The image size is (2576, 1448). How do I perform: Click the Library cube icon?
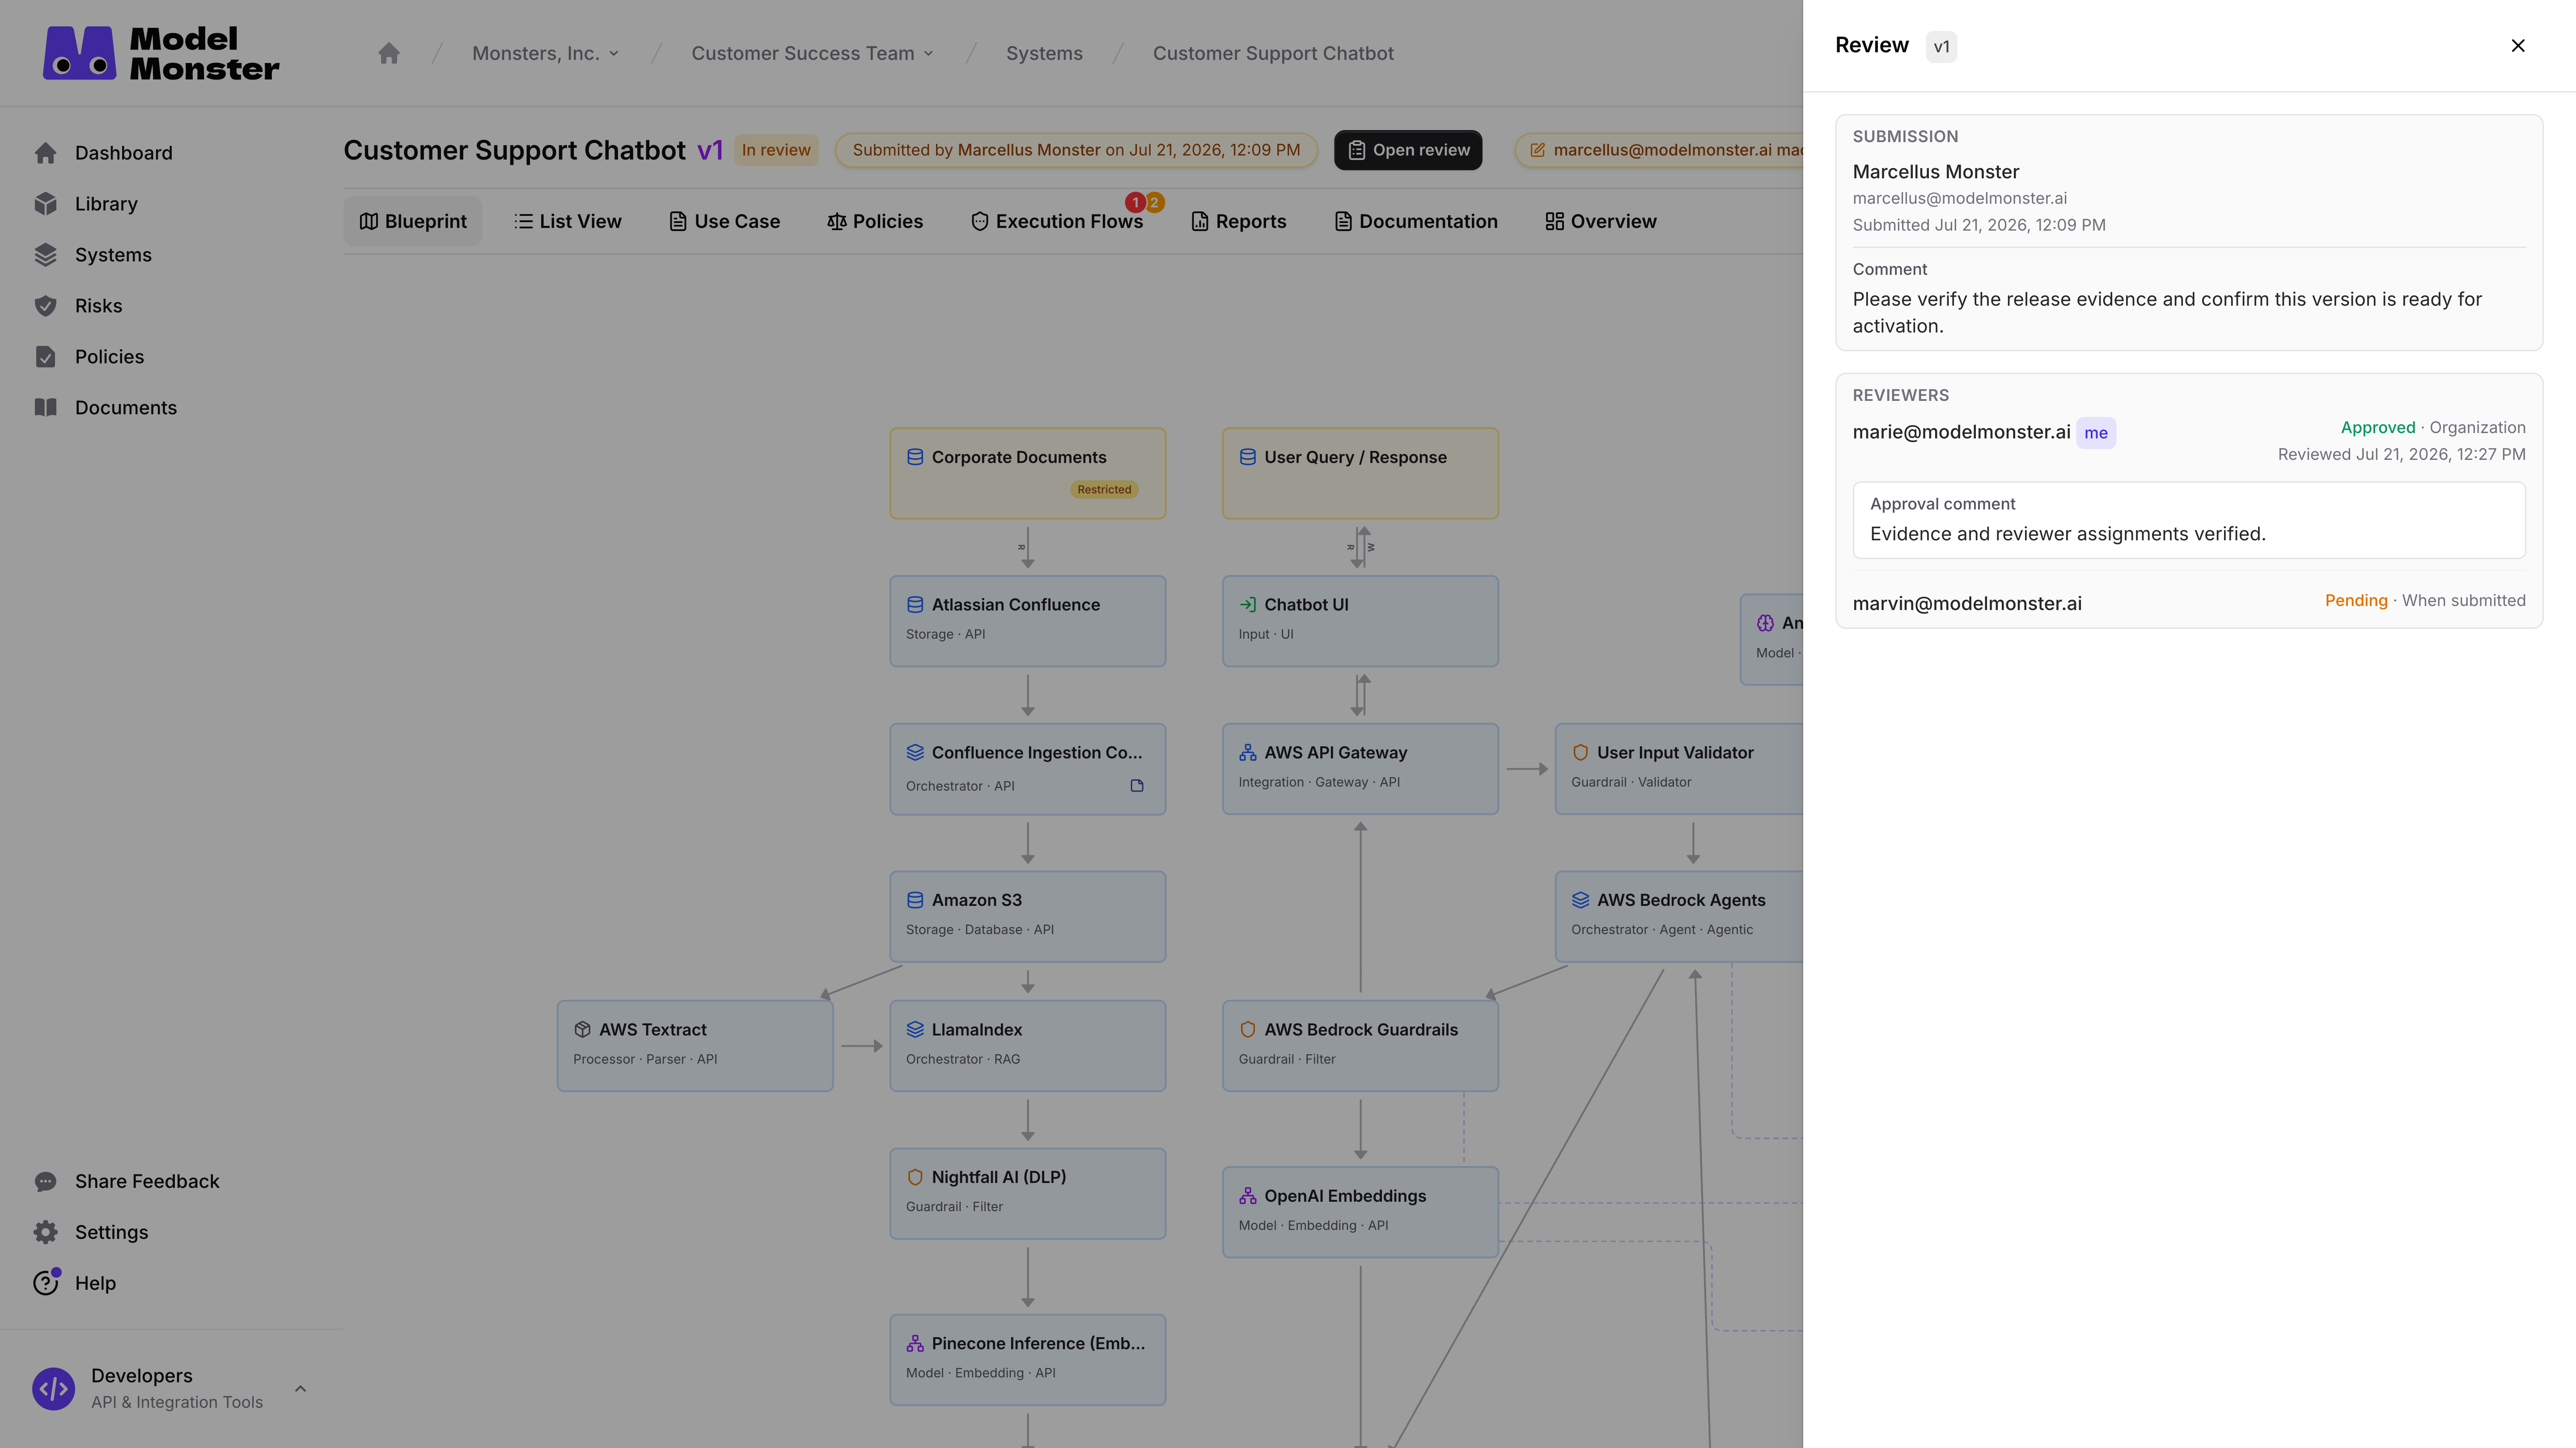click(46, 204)
